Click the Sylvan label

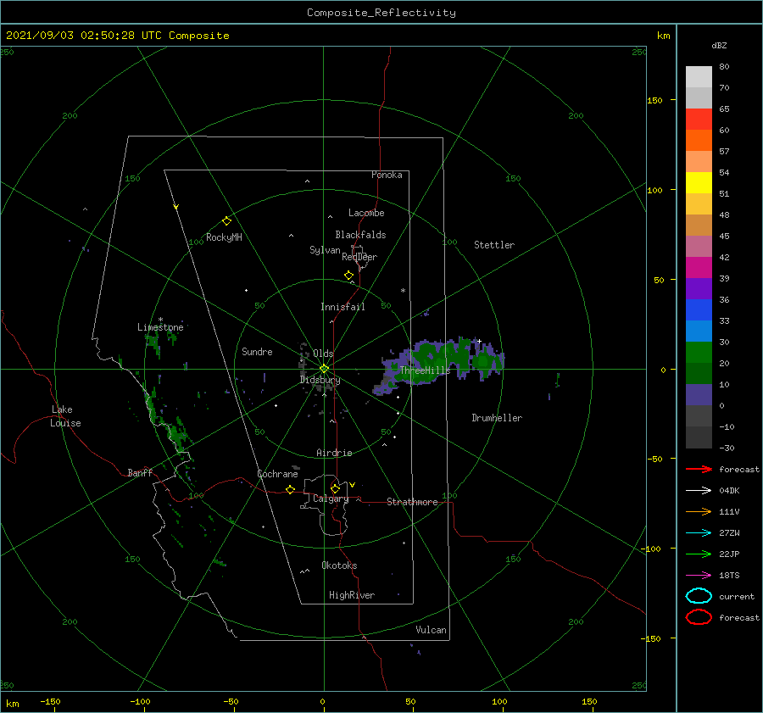click(325, 250)
